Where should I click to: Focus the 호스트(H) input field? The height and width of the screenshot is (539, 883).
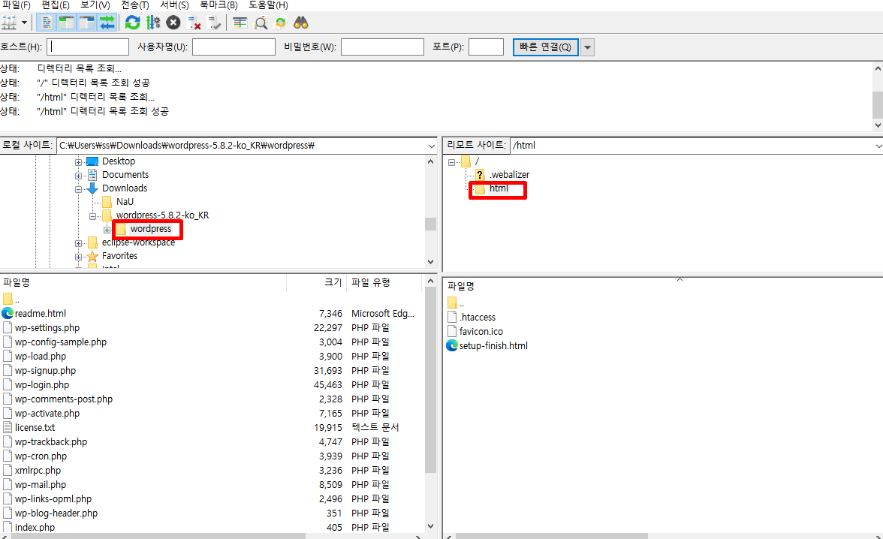click(88, 47)
